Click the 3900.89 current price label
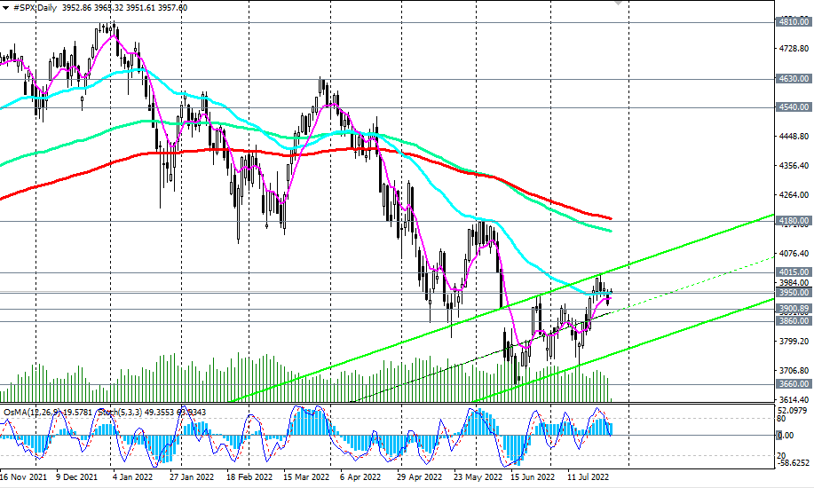The height and width of the screenshot is (488, 814). pyautogui.click(x=794, y=309)
